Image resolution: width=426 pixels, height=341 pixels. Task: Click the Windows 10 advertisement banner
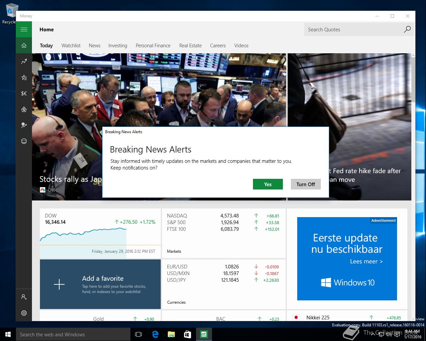tap(347, 259)
